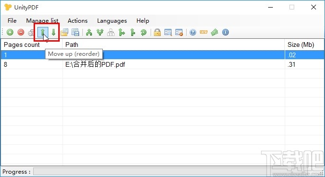Click the green money donate icon
This screenshot has width=325, height=177.
click(215, 32)
